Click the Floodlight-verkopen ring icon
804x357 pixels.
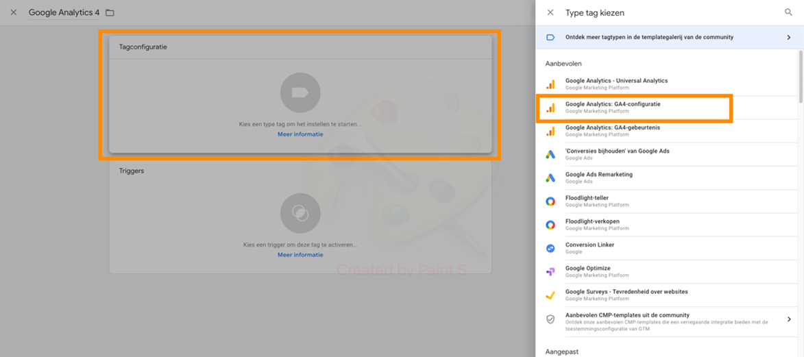coord(550,225)
